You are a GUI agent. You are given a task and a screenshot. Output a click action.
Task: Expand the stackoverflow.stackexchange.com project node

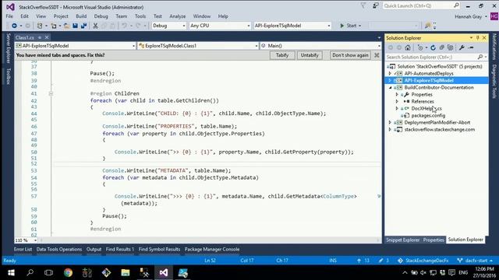(390, 130)
